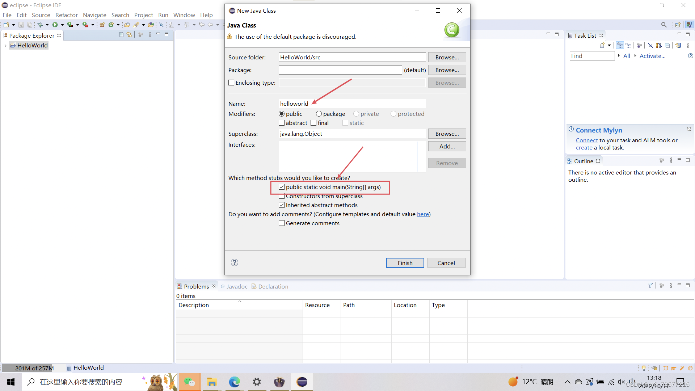The image size is (695, 391).
Task: Click the New wizard toolbar icon
Action: pyautogui.click(x=6, y=25)
